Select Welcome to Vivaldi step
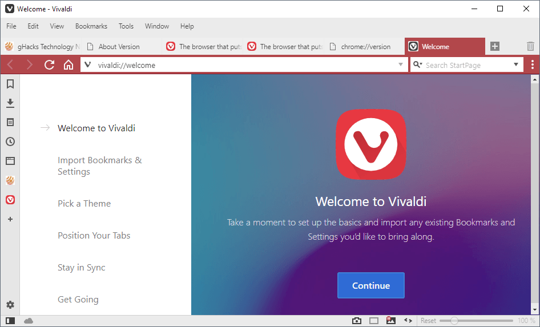The height and width of the screenshot is (327, 540). [x=96, y=128]
